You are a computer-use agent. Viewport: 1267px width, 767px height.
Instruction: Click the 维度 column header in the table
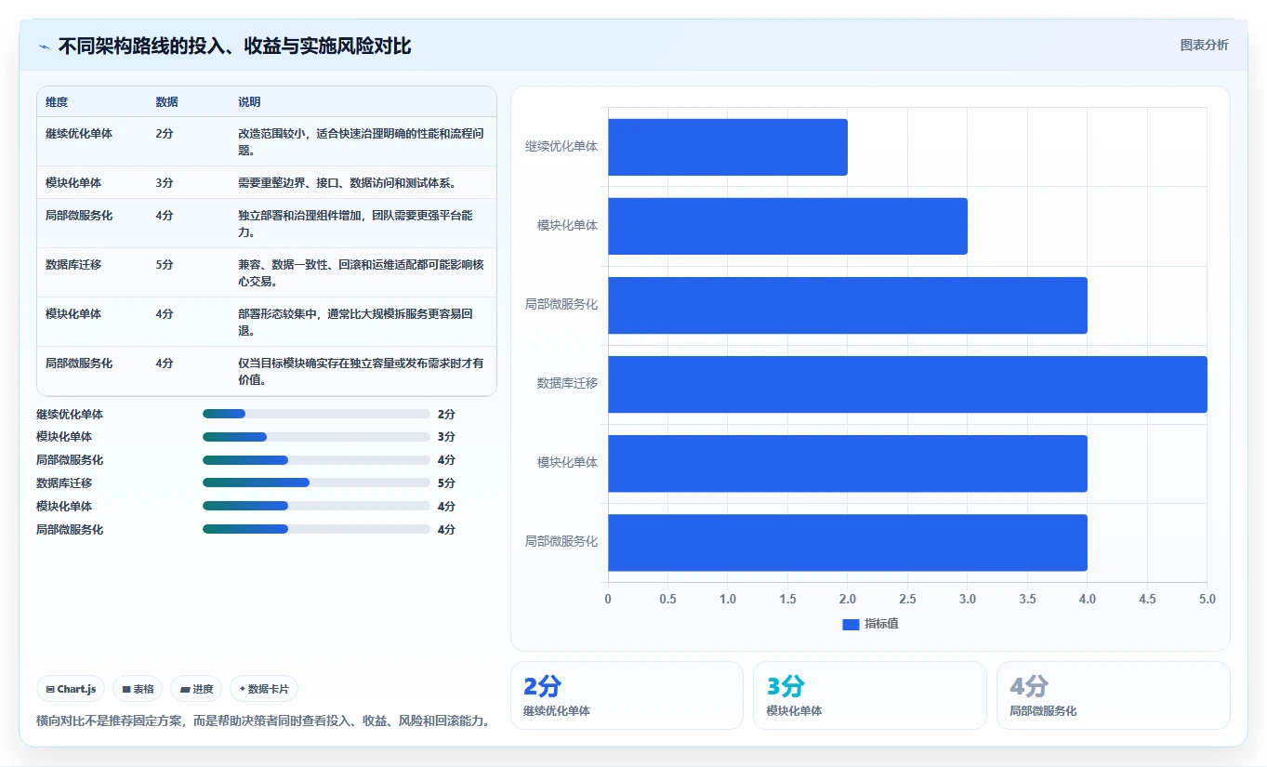coord(57,102)
